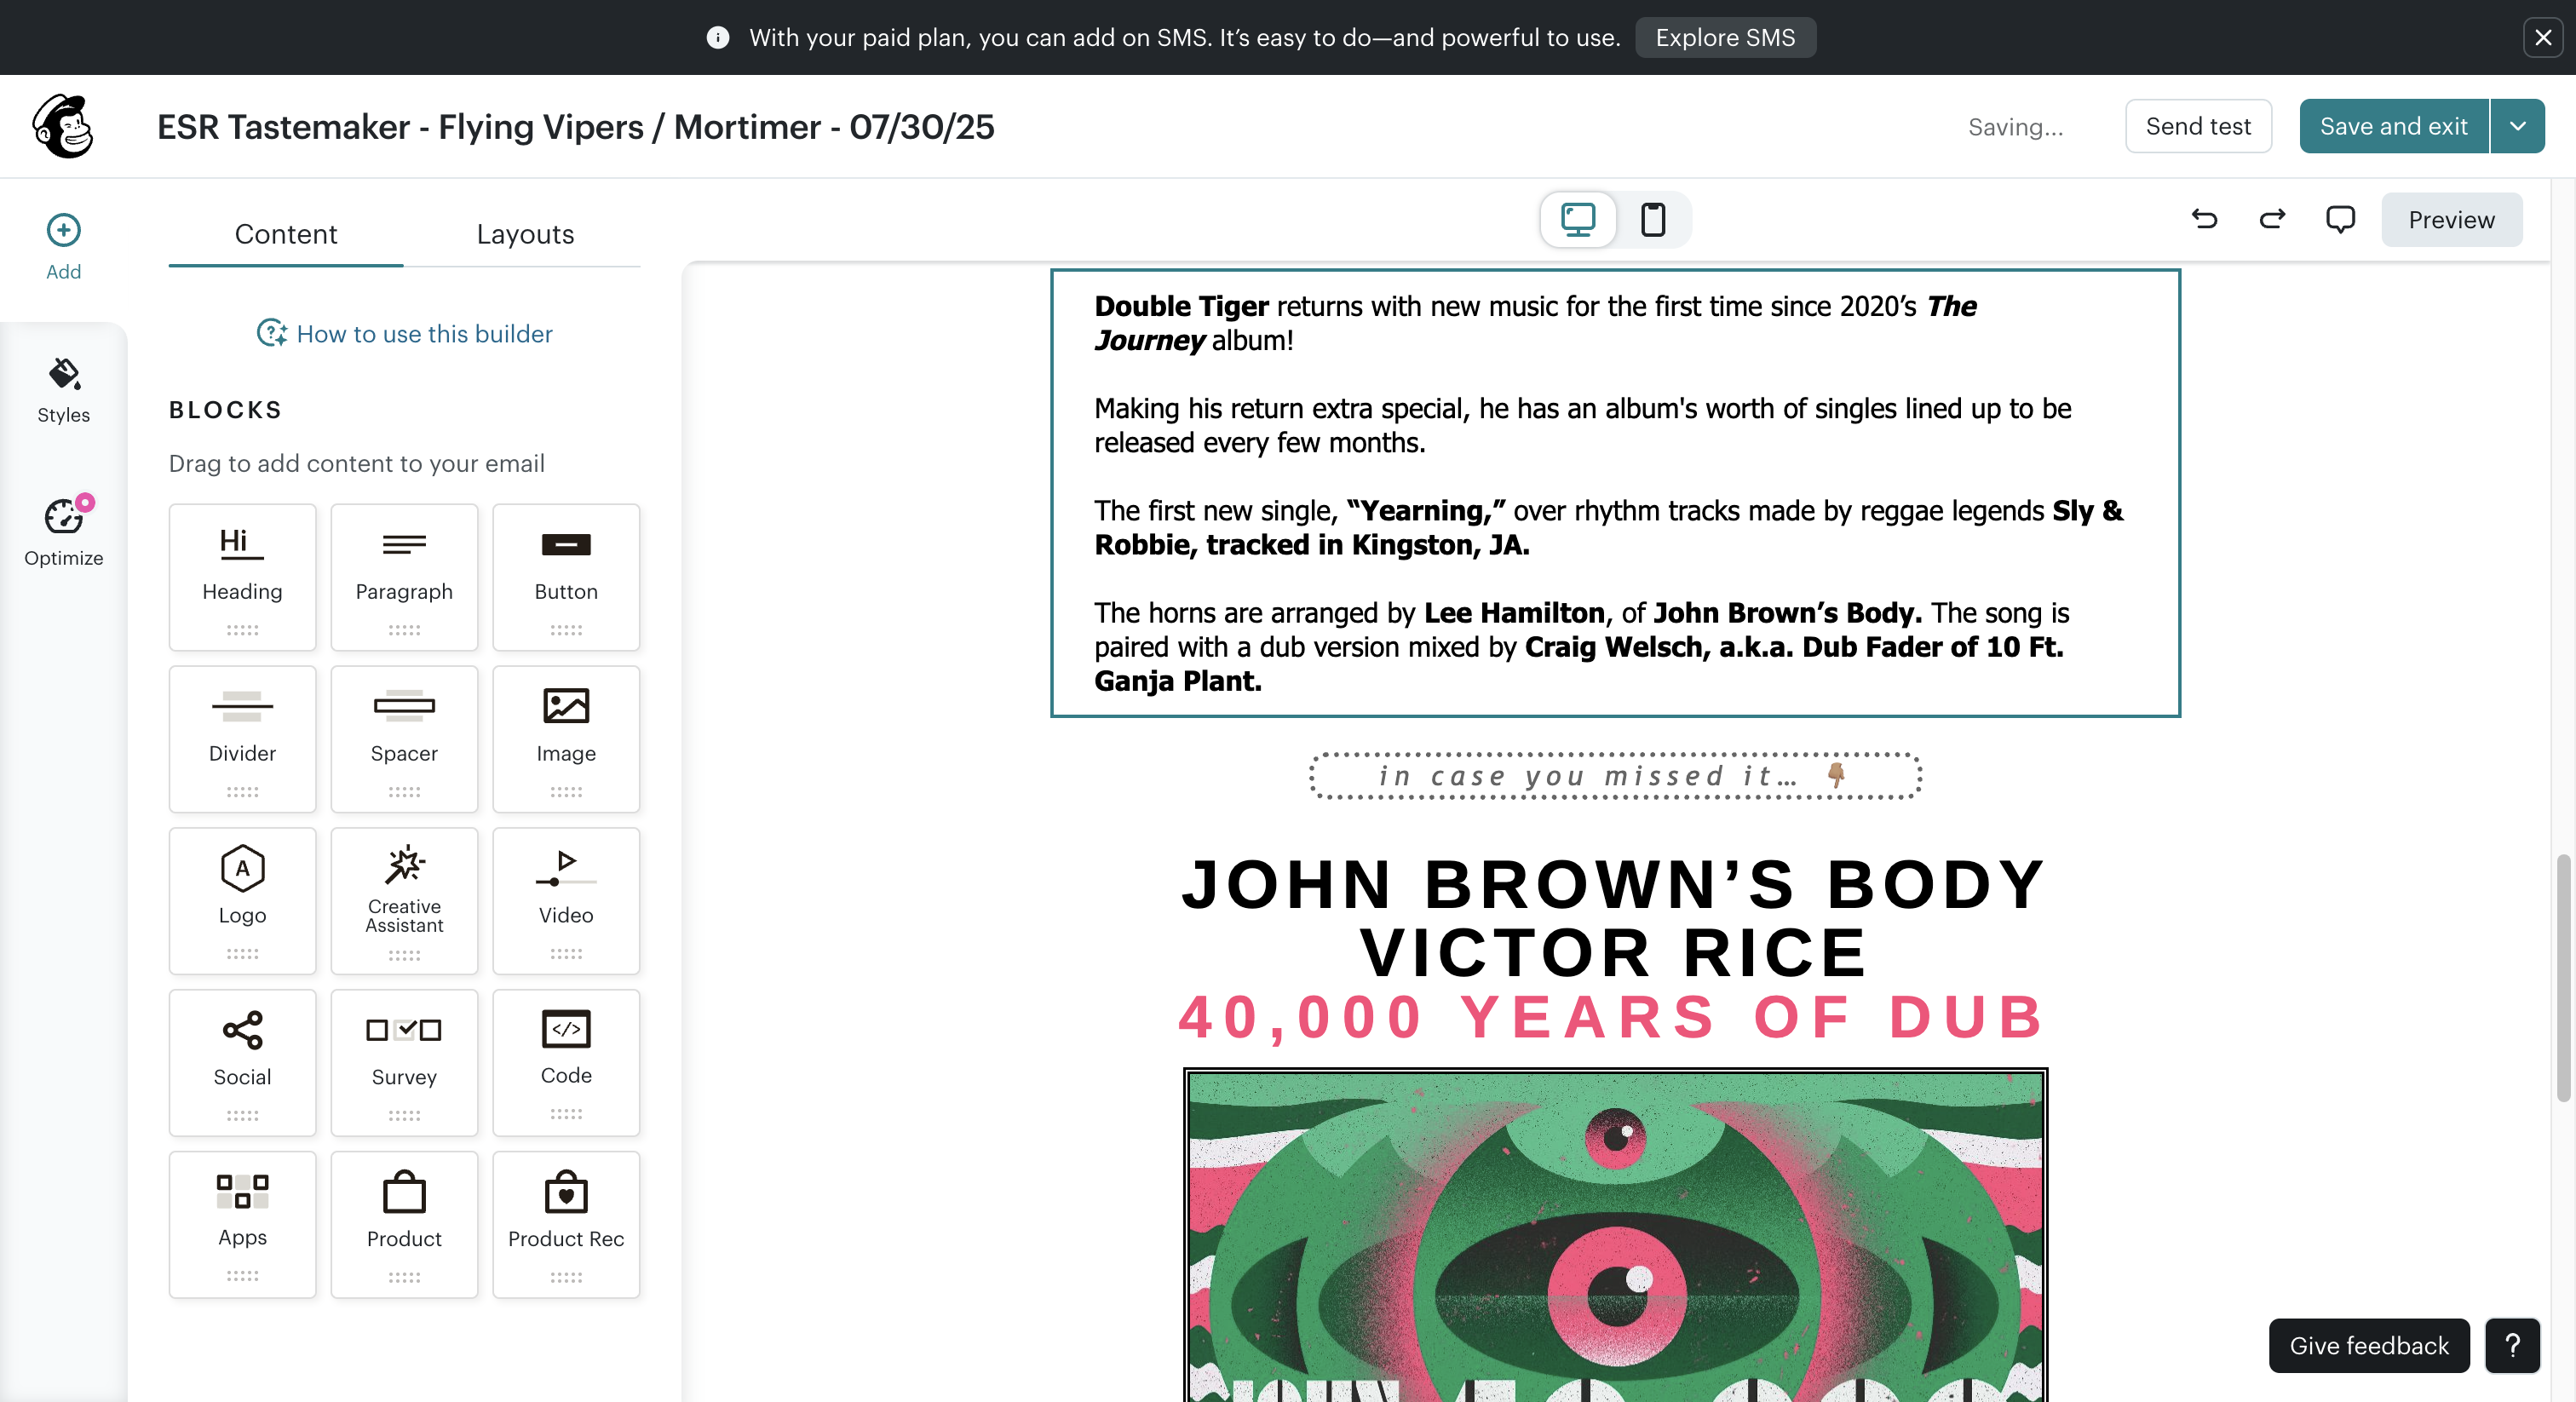Select the Product Rec block
The width and height of the screenshot is (2576, 1402).
tap(566, 1225)
